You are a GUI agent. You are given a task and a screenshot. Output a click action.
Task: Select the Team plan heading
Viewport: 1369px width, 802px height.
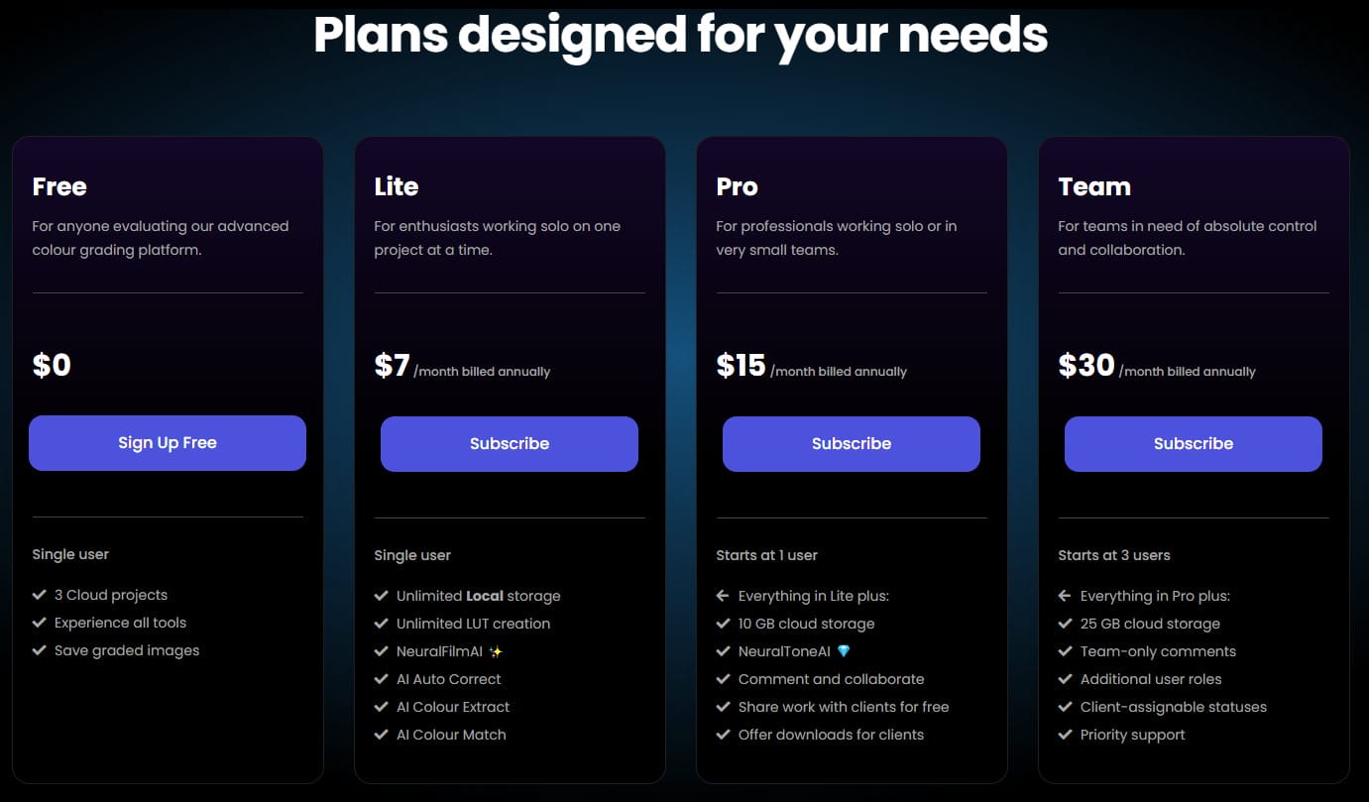pyautogui.click(x=1094, y=186)
